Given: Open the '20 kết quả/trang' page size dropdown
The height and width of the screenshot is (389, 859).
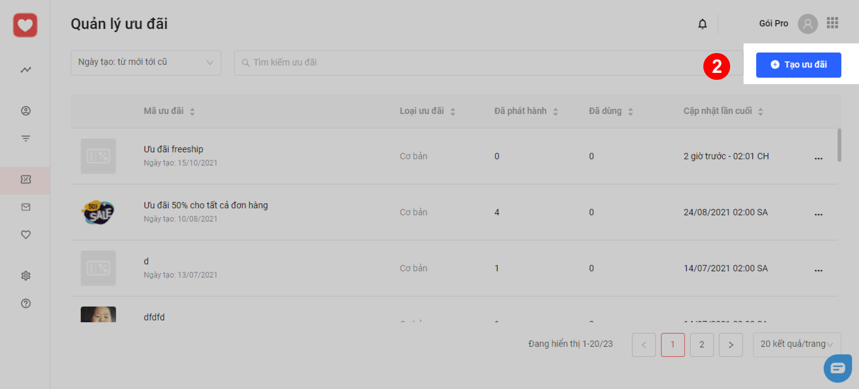Looking at the screenshot, I should click(796, 344).
